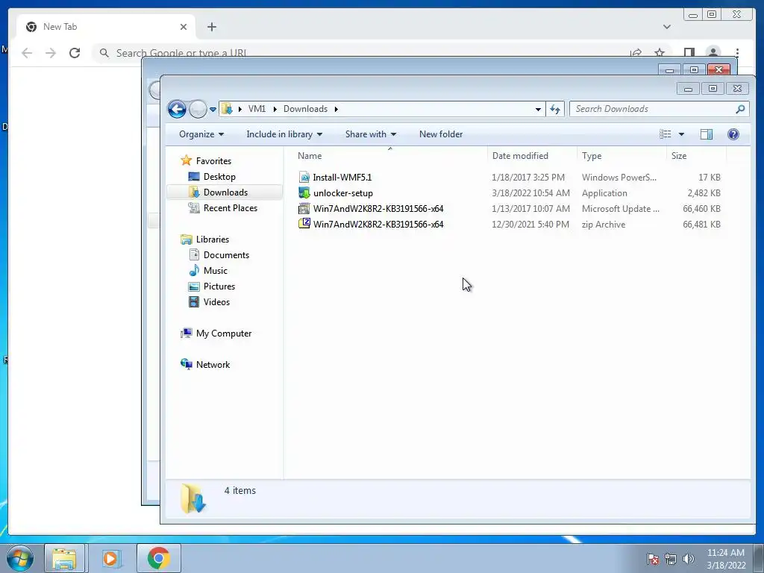
Task: Click the 'zip Archive' type cell
Action: pyautogui.click(x=603, y=224)
